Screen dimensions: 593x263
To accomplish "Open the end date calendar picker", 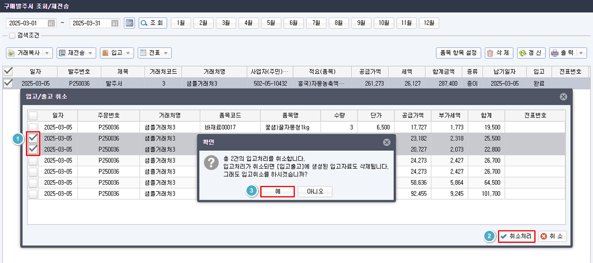I will pos(115,23).
